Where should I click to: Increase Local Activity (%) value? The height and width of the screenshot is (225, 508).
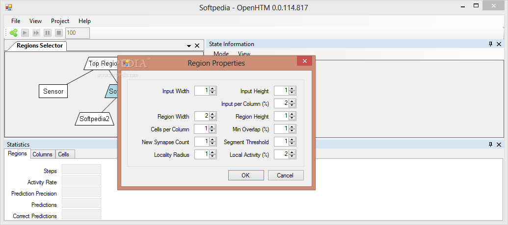pyautogui.click(x=292, y=152)
